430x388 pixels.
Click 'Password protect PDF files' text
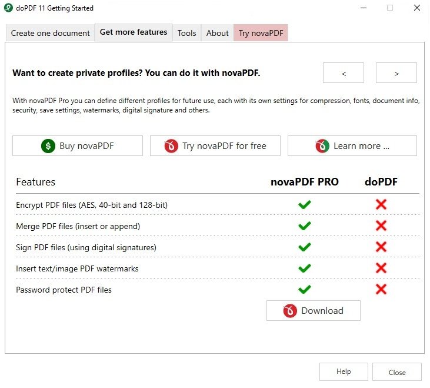click(x=64, y=290)
